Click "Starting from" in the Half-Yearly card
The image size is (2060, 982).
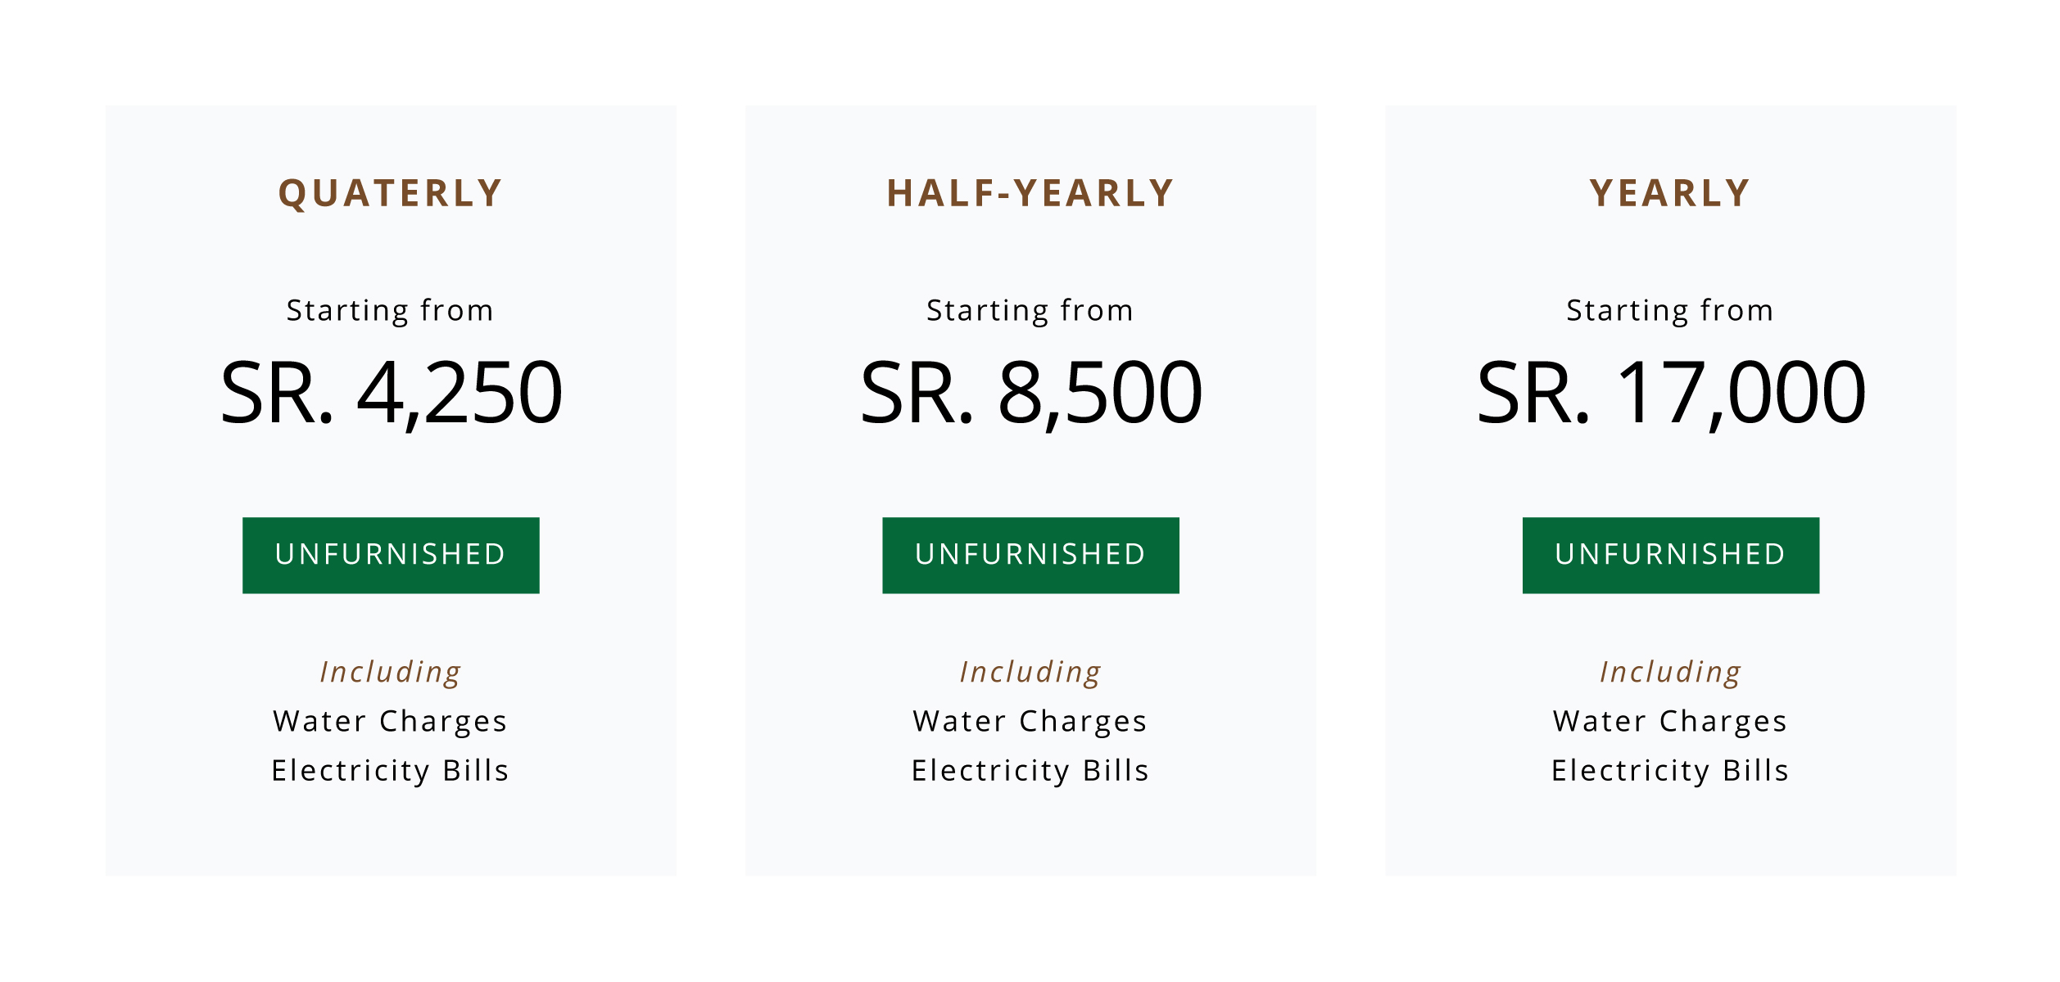click(x=1030, y=311)
